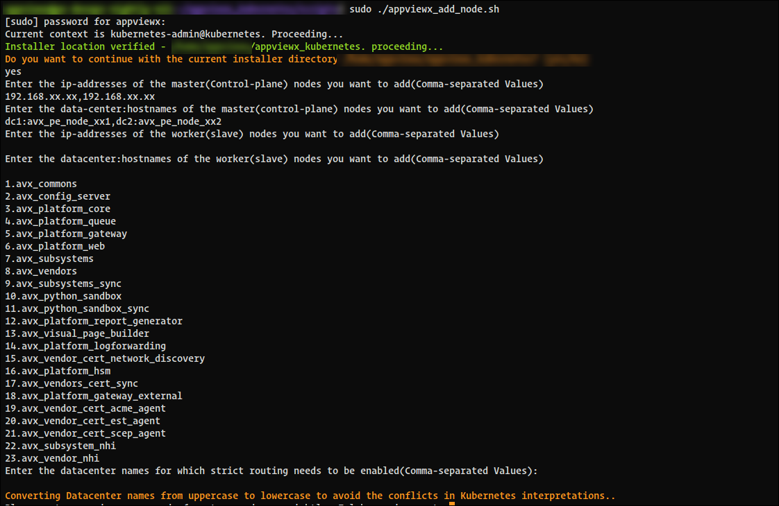The height and width of the screenshot is (506, 779).
Task: Click list entry '22.avx_subsystem_nhi'
Action: [x=60, y=446]
